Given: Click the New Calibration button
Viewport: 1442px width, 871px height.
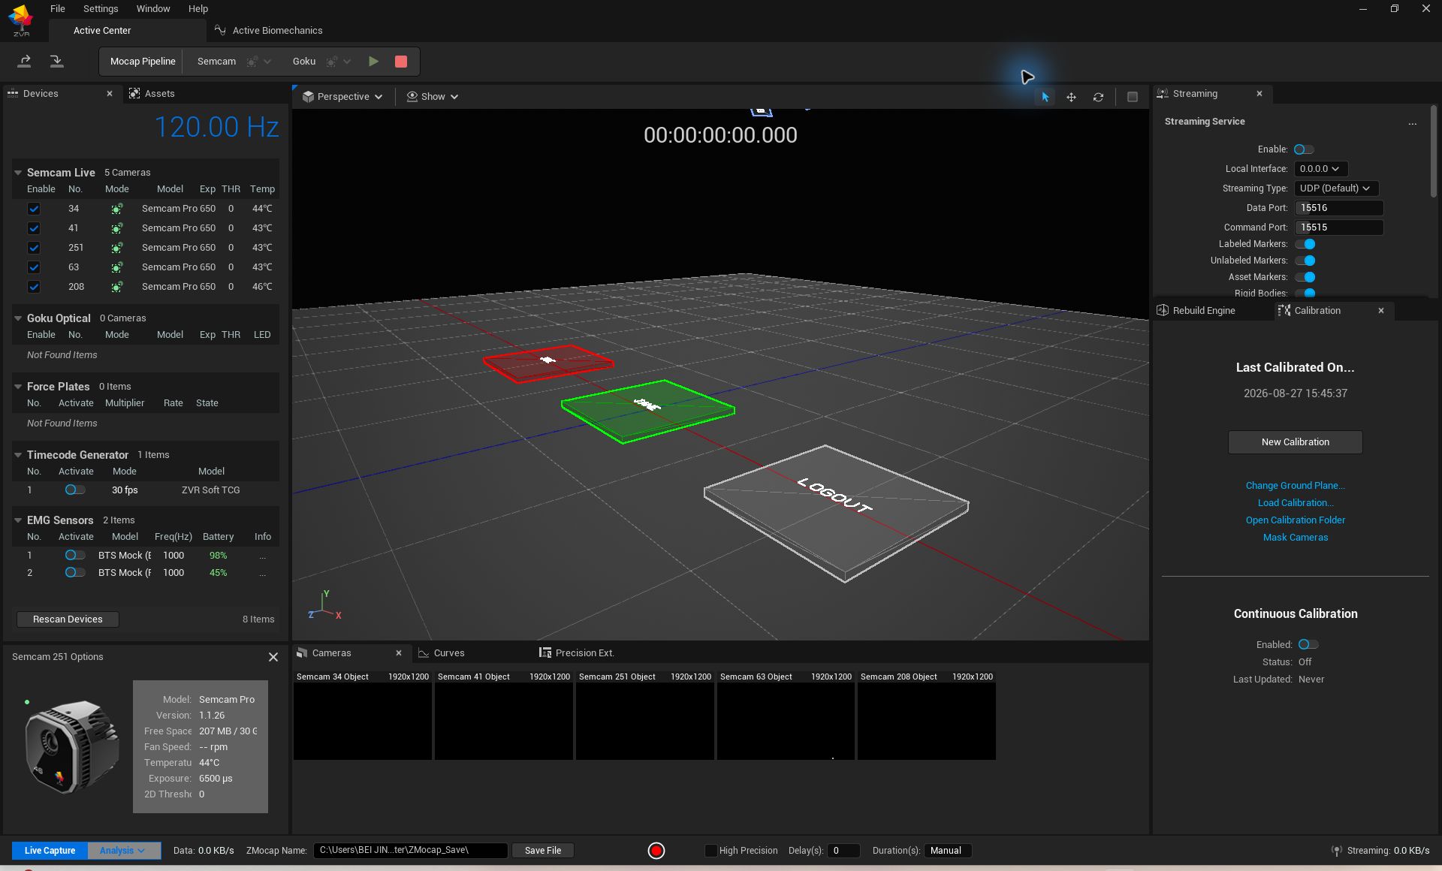Looking at the screenshot, I should click(x=1295, y=442).
